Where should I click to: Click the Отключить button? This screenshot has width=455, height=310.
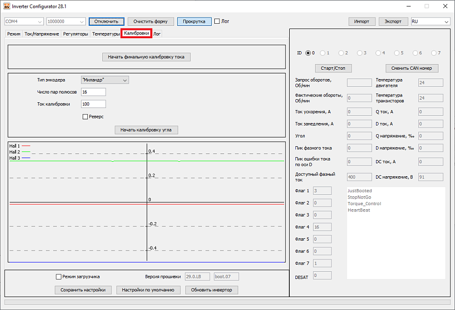click(106, 22)
